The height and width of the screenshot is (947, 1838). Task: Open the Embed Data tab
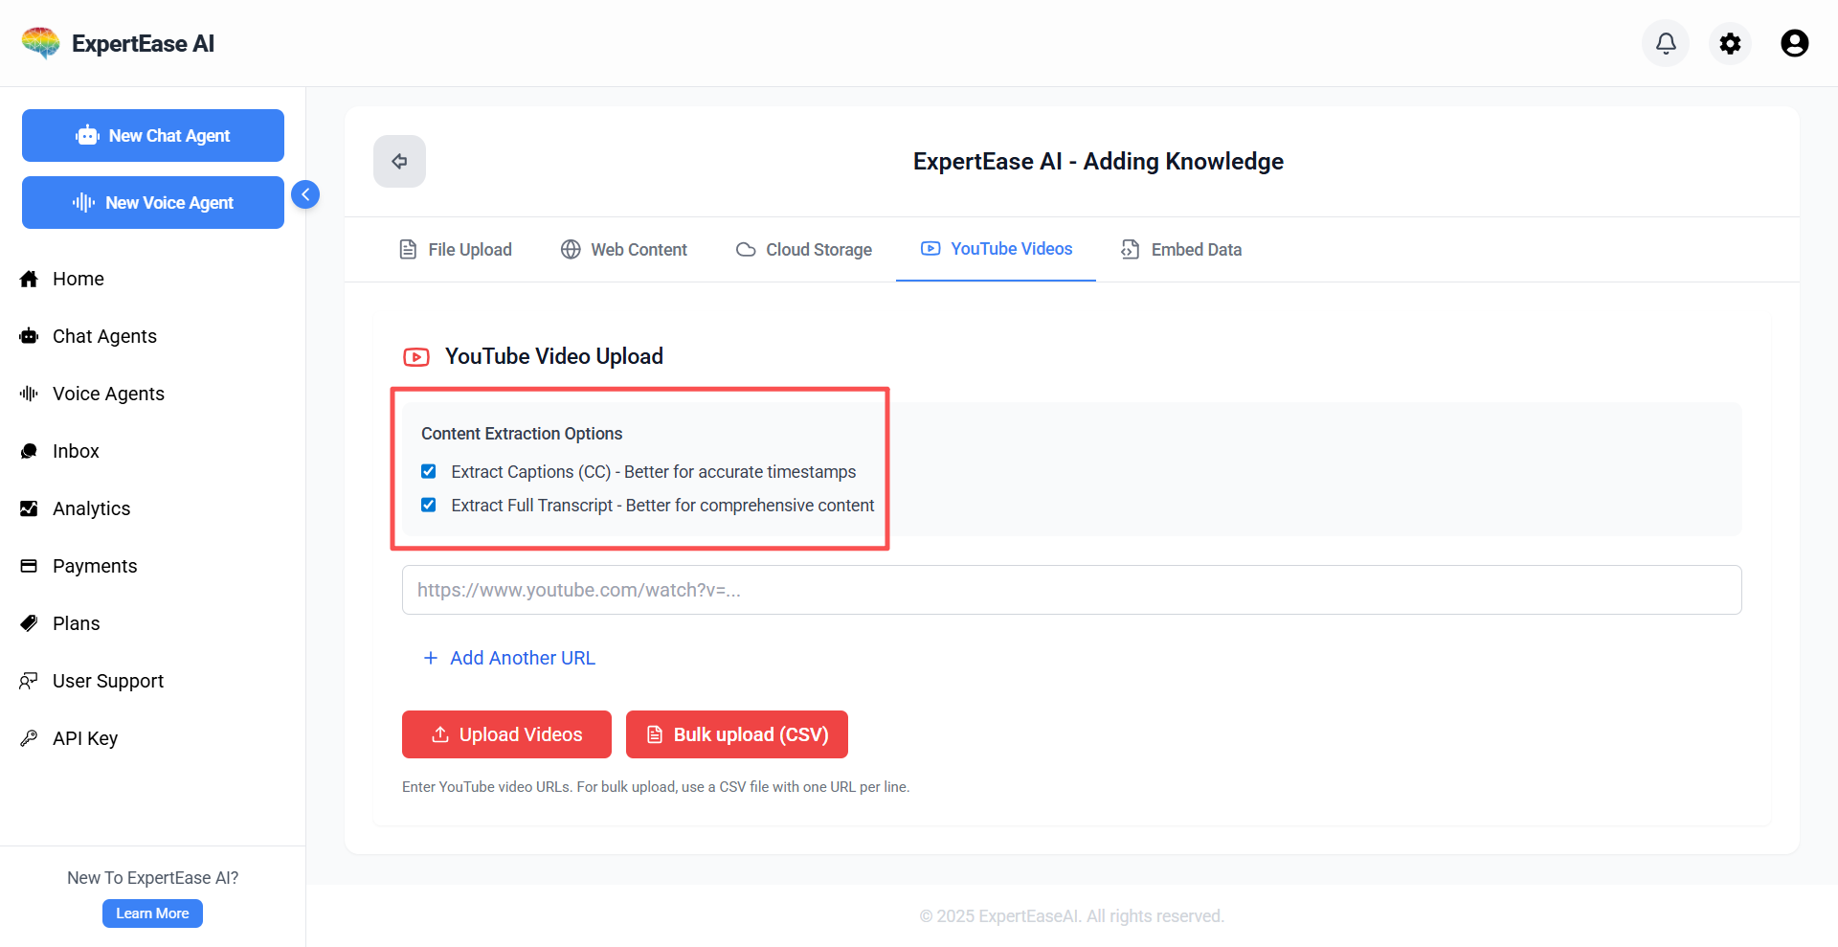click(1181, 249)
